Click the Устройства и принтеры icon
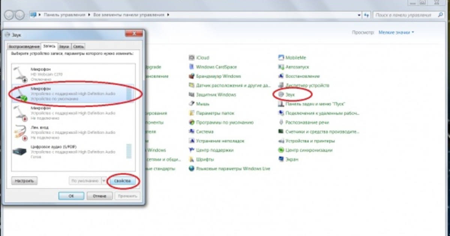This screenshot has height=236, width=450. [x=281, y=141]
